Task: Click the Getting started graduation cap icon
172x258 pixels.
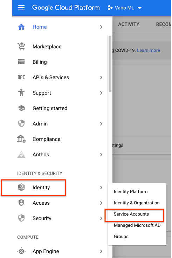Action: [21, 108]
